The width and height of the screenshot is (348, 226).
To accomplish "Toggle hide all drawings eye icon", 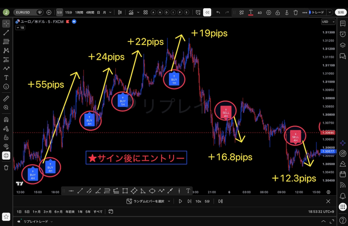I will point(6,146).
